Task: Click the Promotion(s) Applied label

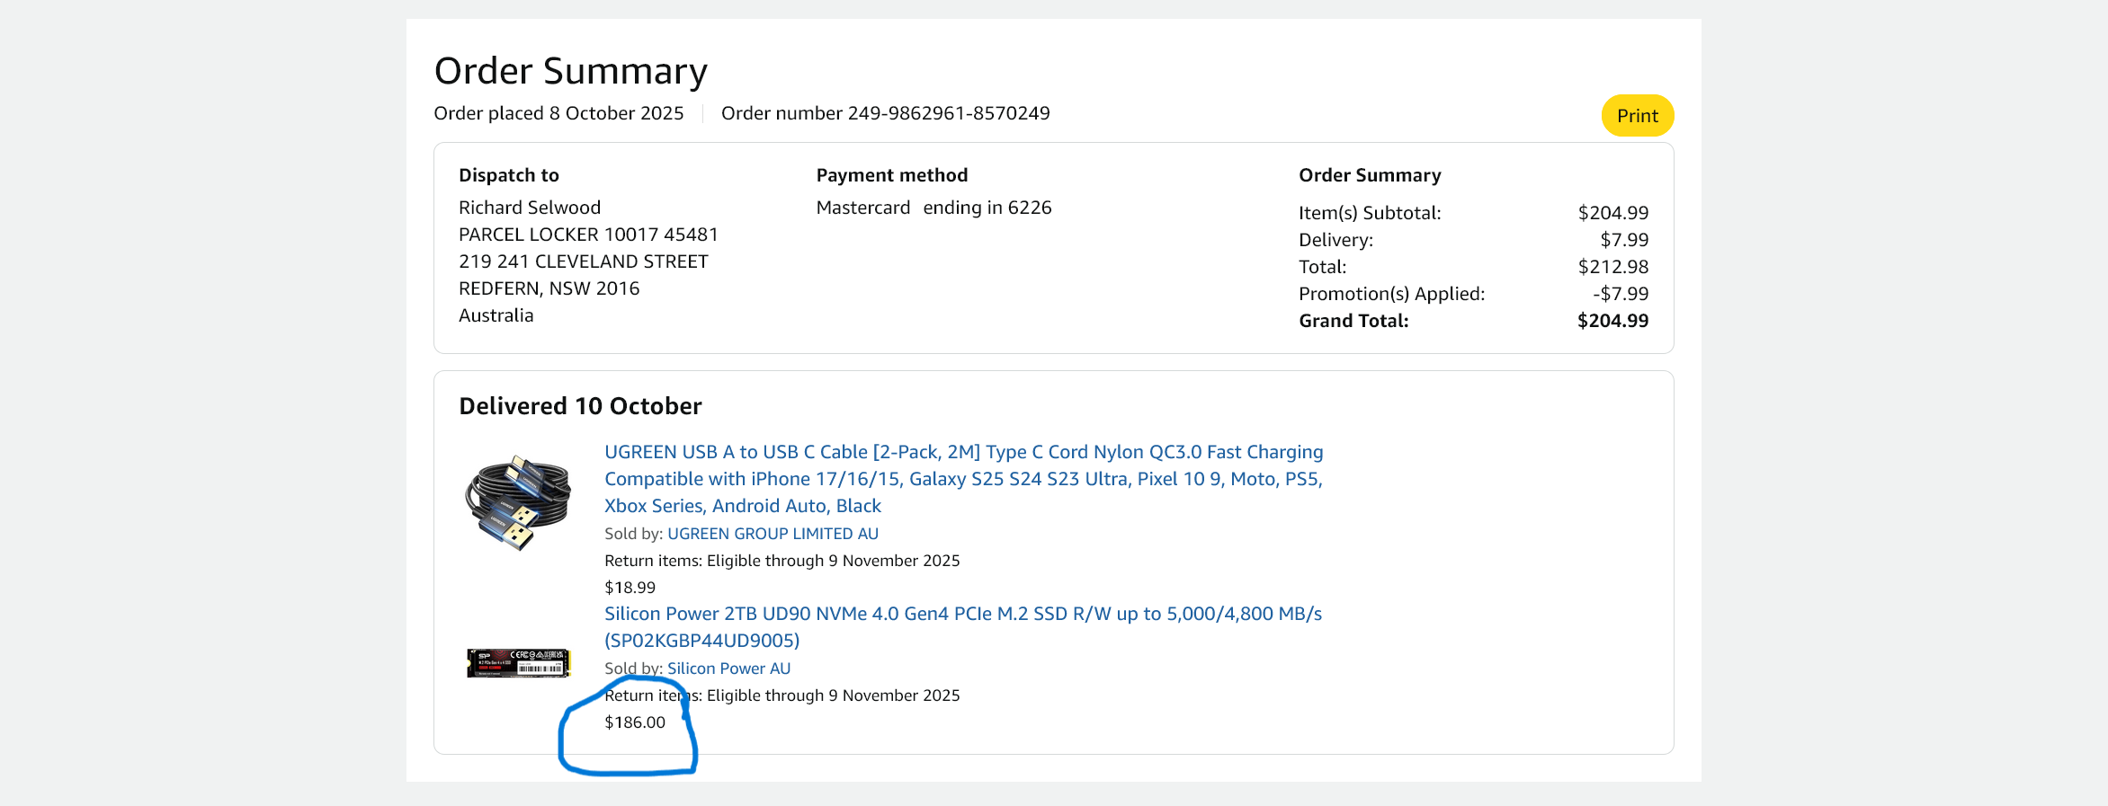Action: [x=1391, y=294]
